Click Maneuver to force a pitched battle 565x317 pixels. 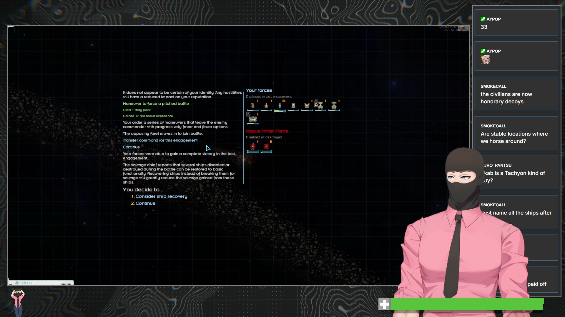156,104
